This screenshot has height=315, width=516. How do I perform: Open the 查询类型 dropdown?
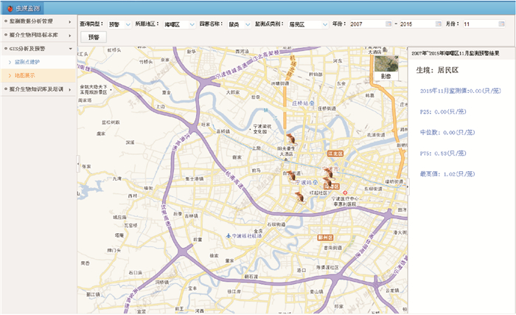pos(128,24)
